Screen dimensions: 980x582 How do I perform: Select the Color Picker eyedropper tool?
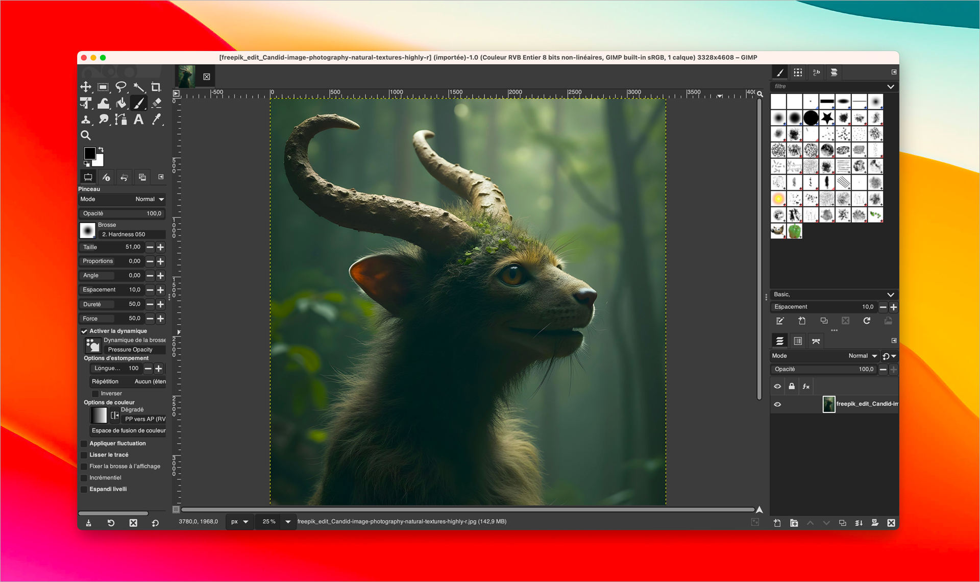point(156,119)
